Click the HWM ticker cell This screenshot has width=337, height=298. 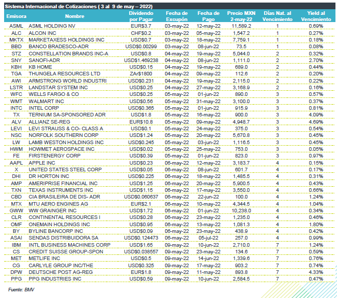(16, 149)
